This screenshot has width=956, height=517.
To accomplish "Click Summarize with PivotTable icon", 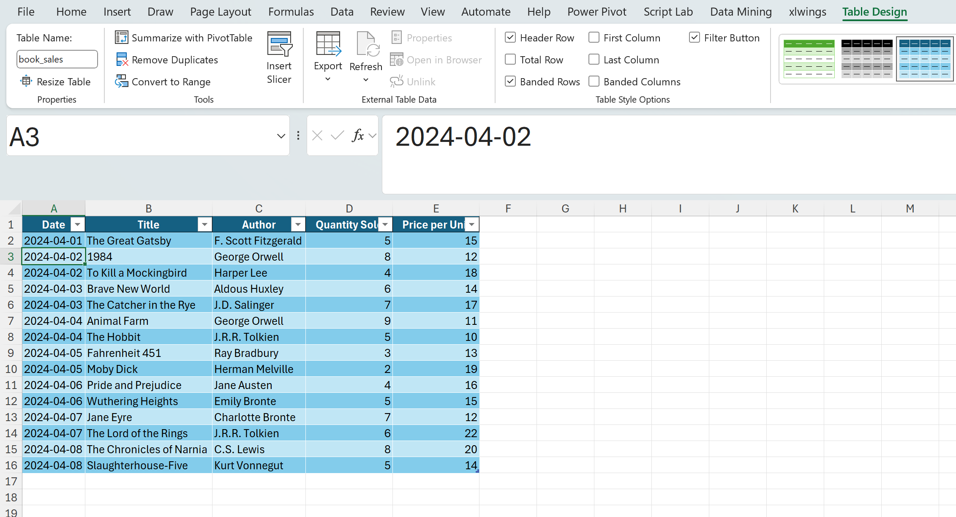I will [x=122, y=38].
